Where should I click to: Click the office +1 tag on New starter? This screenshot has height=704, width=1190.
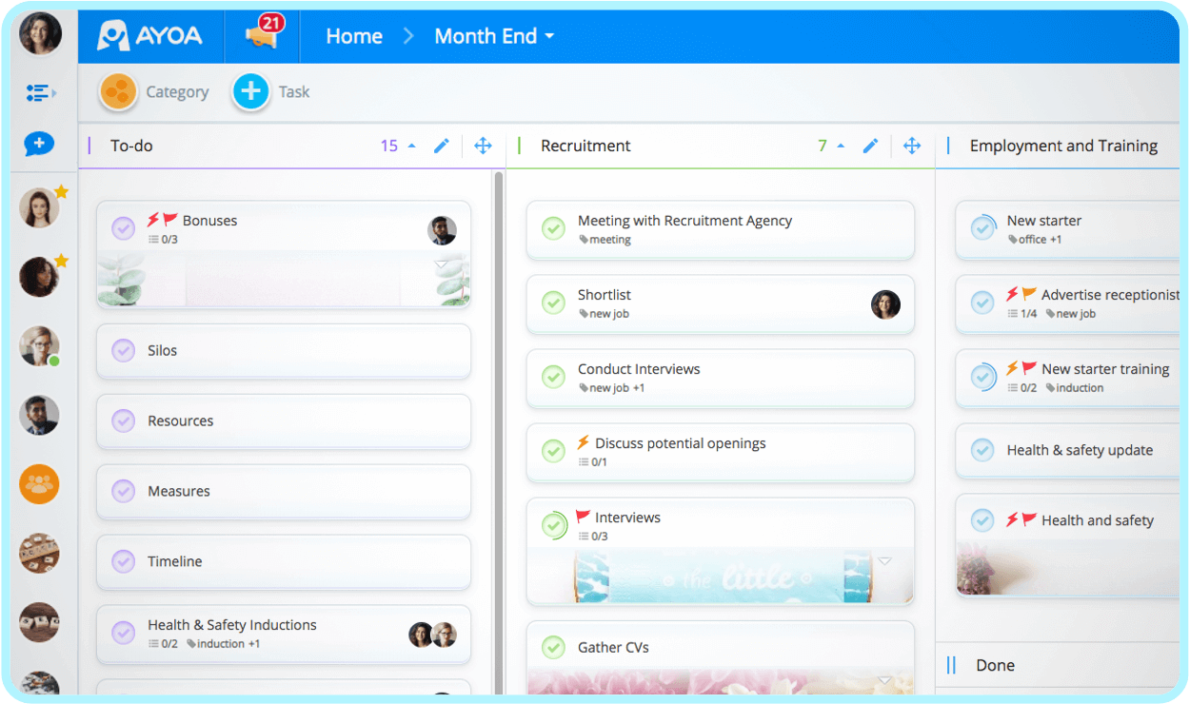click(x=1035, y=240)
